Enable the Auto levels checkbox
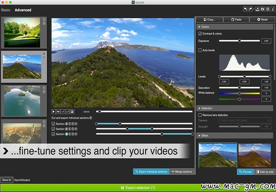This screenshot has height=192, width=276. click(x=200, y=50)
